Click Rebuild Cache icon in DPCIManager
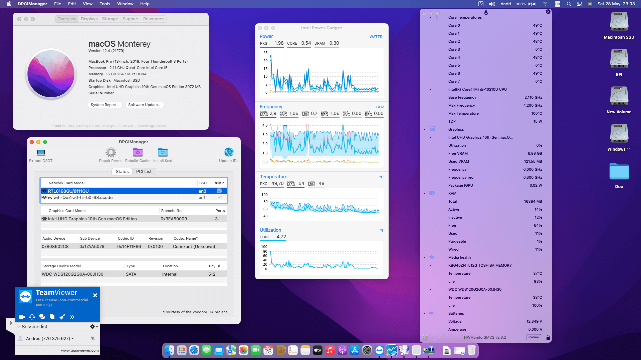The image size is (641, 360). 138,152
